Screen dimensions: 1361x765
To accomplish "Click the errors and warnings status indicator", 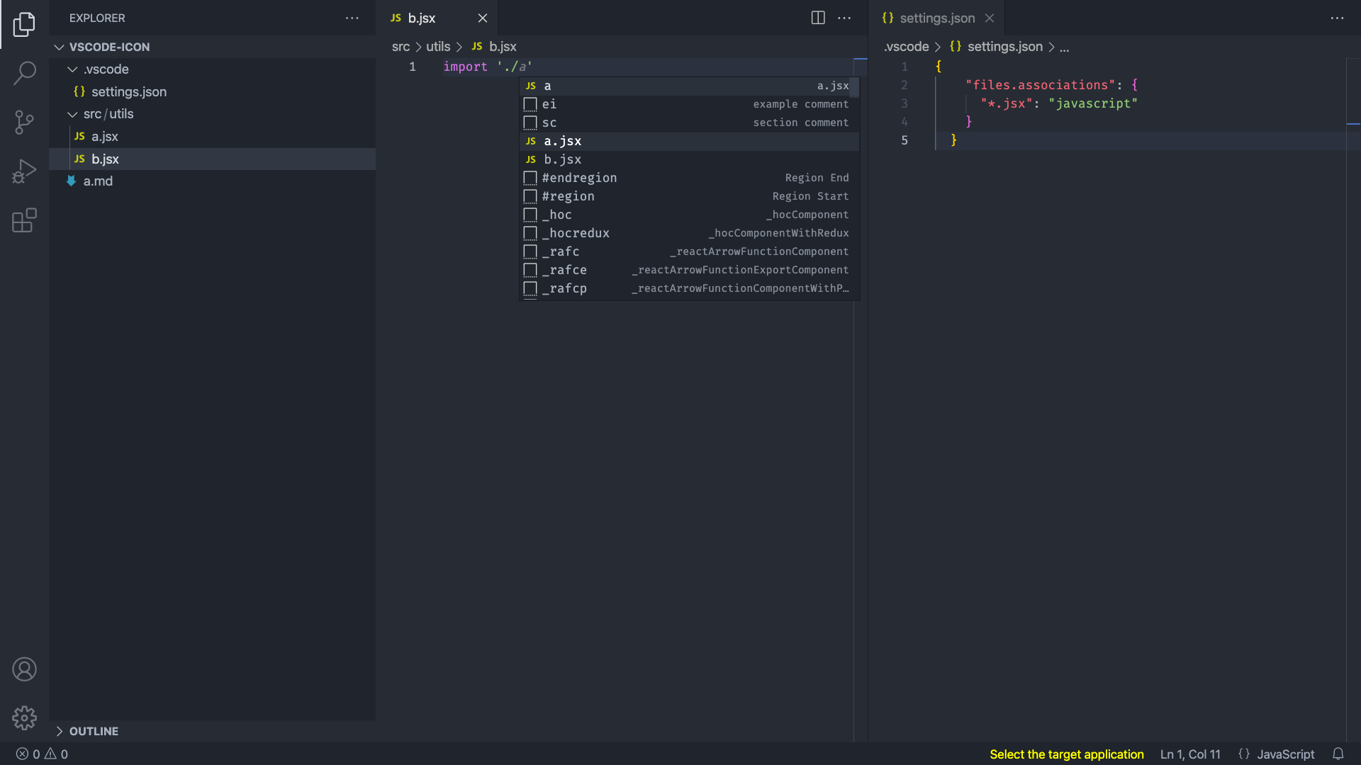I will 42,754.
